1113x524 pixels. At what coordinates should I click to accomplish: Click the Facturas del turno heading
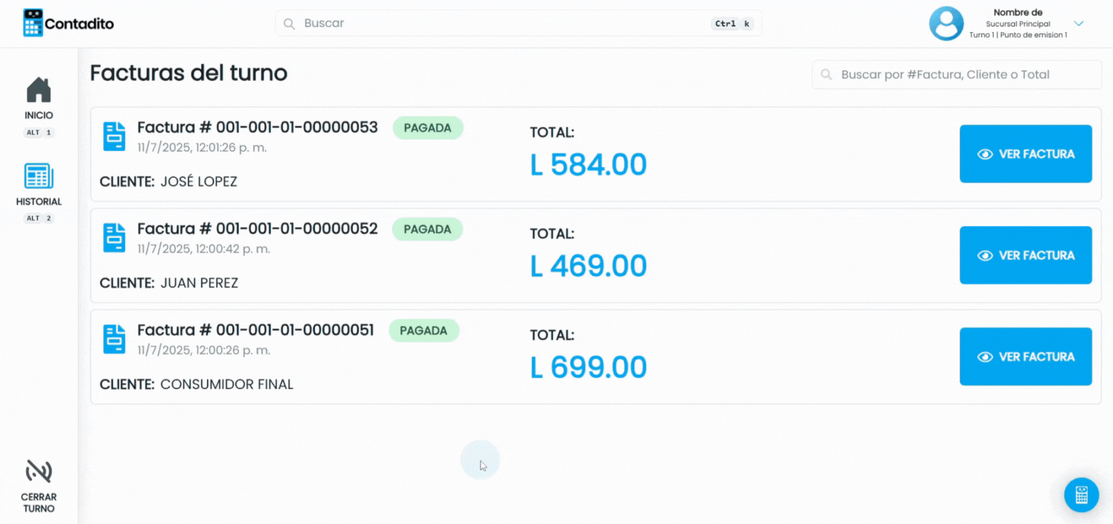pos(188,73)
